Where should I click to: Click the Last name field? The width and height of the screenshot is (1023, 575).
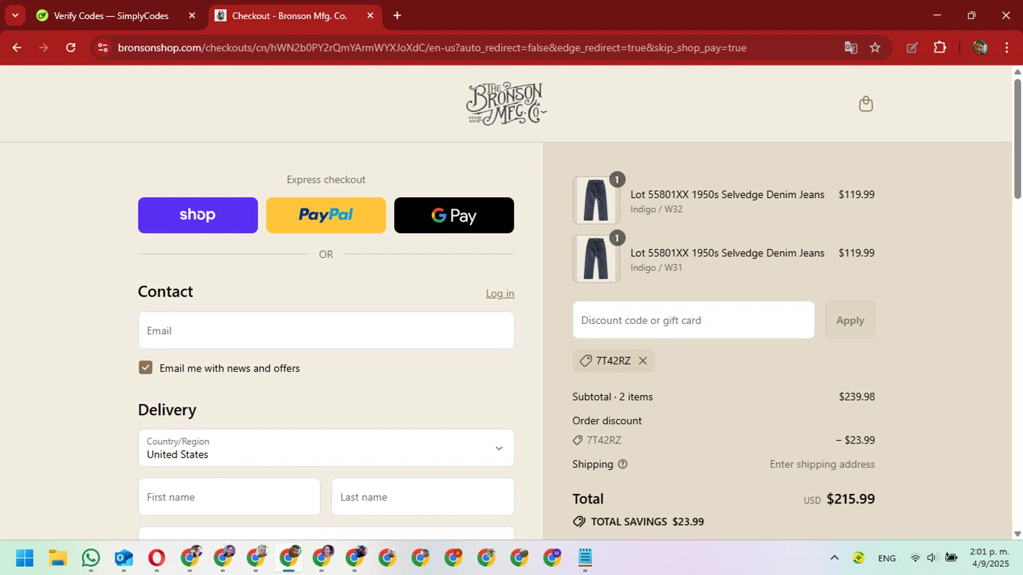(423, 497)
